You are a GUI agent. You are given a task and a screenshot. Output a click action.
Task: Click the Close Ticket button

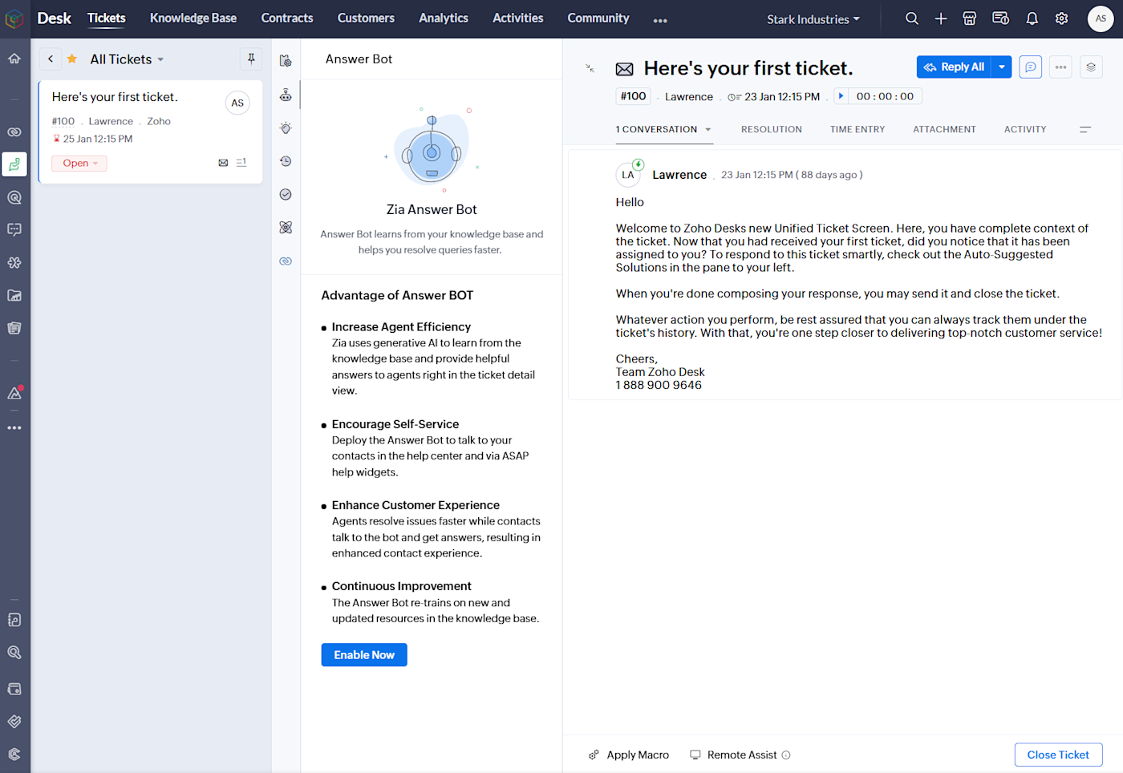[1058, 755]
